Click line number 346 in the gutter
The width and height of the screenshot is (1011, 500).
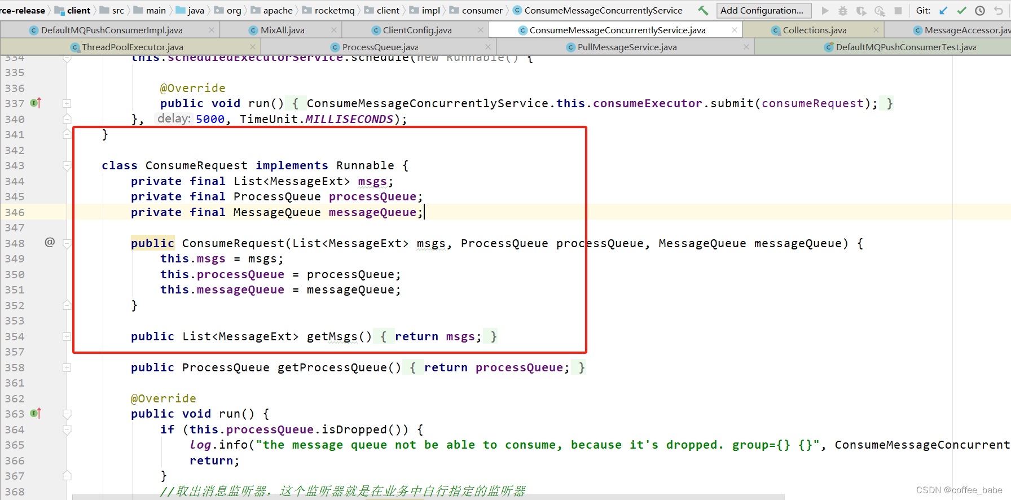(x=15, y=212)
